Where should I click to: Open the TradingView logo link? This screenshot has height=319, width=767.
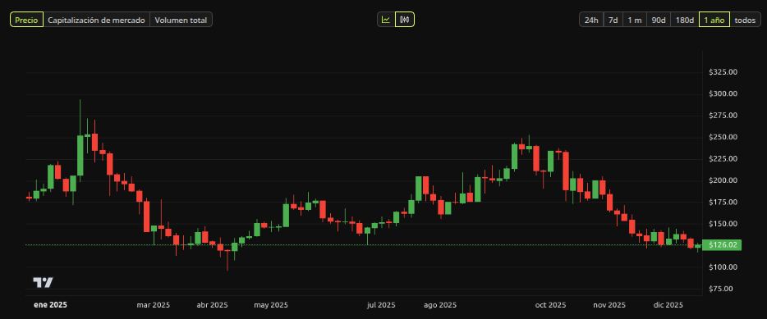(x=43, y=282)
